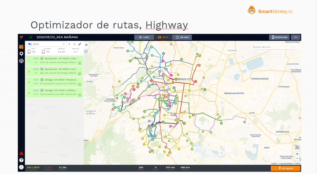Click the status circle of Recolección CR-73259-1
Image resolution: width=317 pixels, height=174 pixels.
click(x=42, y=69)
